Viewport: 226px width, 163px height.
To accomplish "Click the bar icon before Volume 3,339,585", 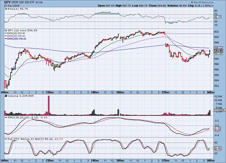I will click(x=6, y=96).
